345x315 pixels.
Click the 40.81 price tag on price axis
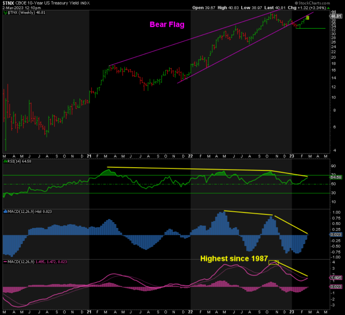[x=336, y=16]
